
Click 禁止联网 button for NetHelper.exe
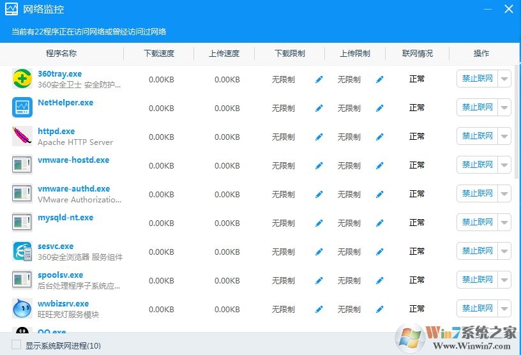477,107
